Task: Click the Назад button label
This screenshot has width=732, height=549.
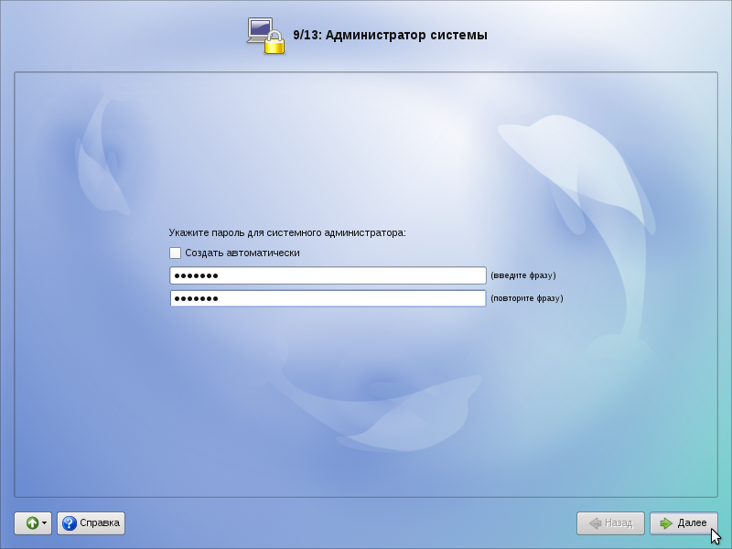Action: pos(618,523)
